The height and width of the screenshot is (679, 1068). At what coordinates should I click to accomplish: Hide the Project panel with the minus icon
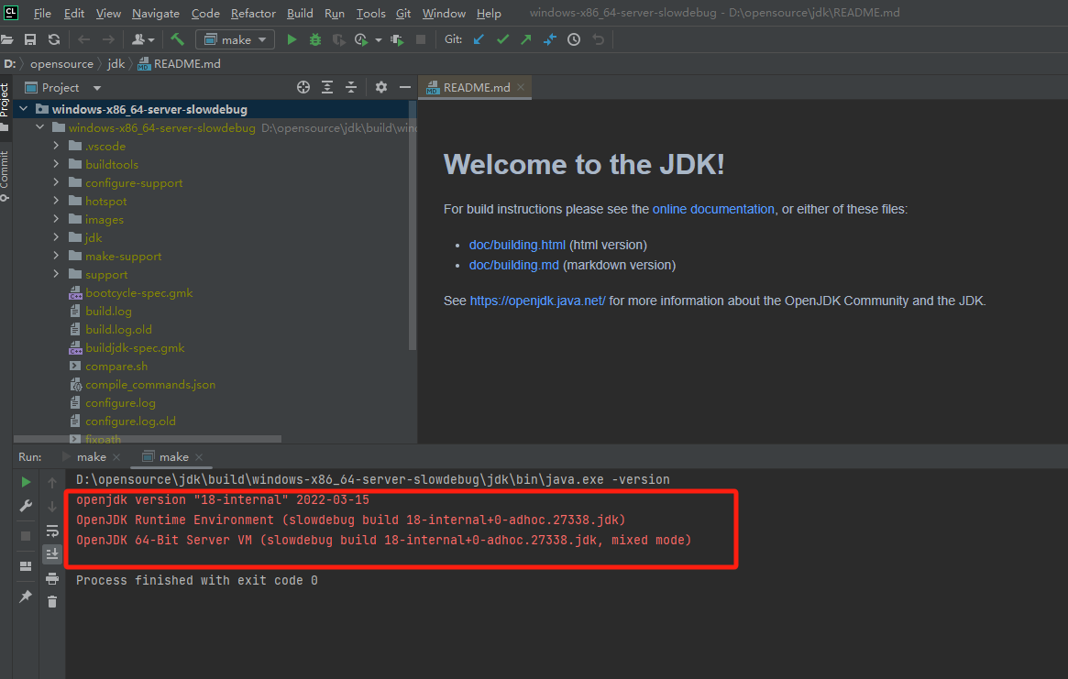404,87
